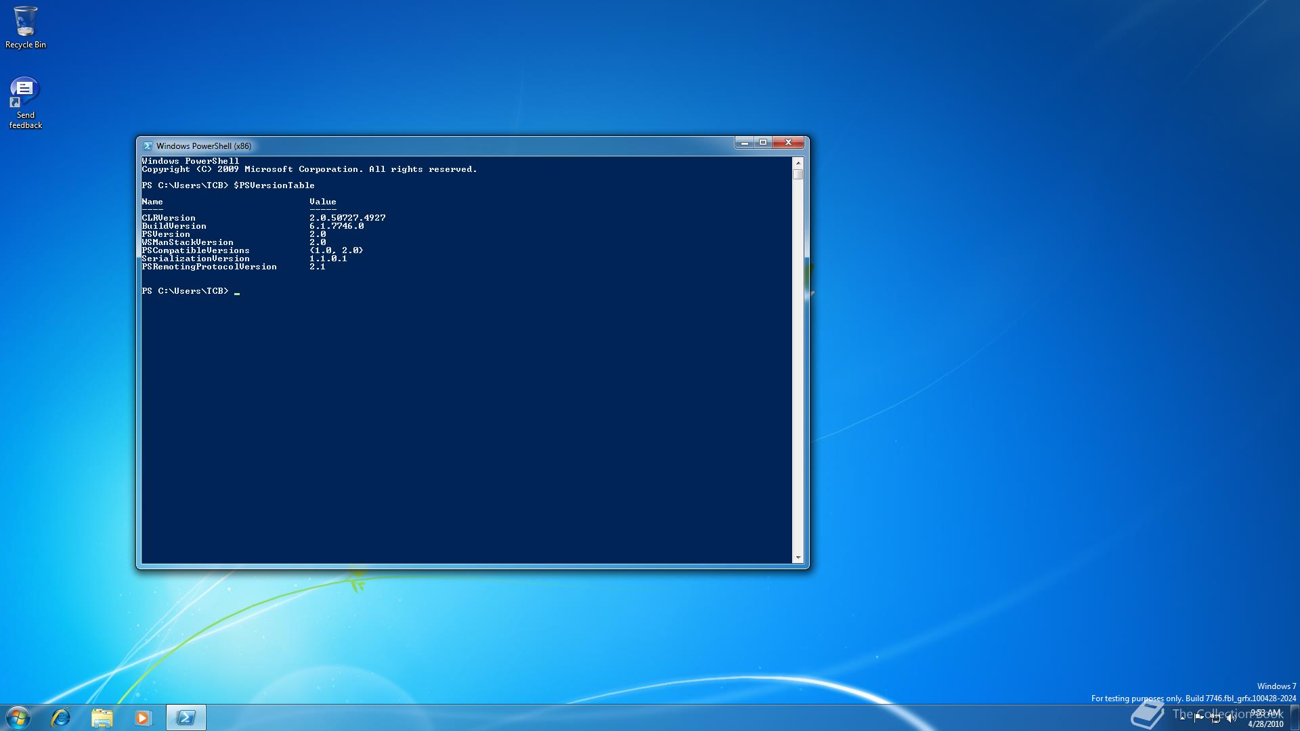Open Action Center flag icon
This screenshot has width=1300, height=731.
(x=1199, y=718)
